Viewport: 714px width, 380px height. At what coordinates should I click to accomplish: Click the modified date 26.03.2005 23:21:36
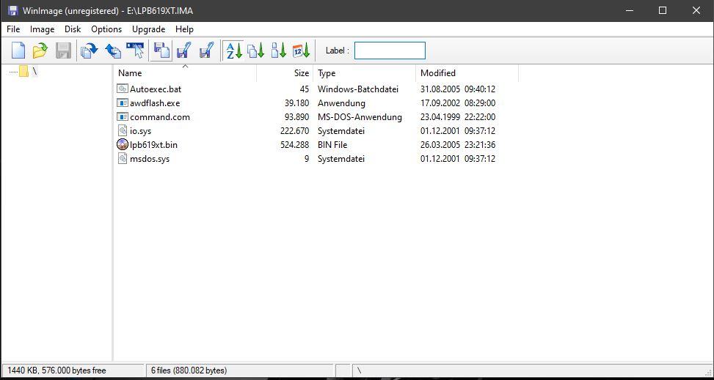[458, 145]
